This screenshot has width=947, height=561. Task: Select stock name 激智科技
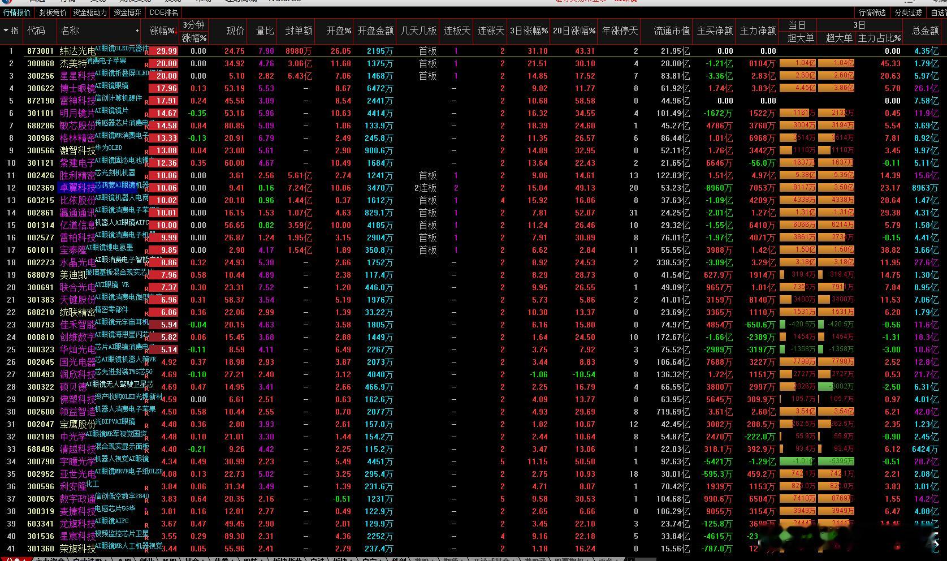(78, 150)
